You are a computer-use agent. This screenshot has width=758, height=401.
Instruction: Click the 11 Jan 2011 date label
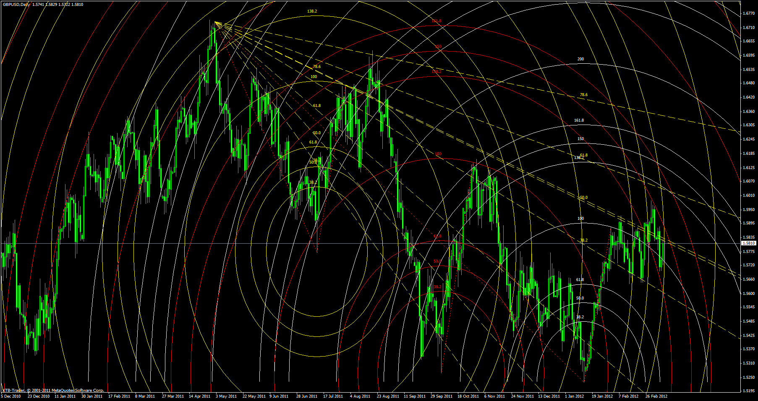pos(65,396)
